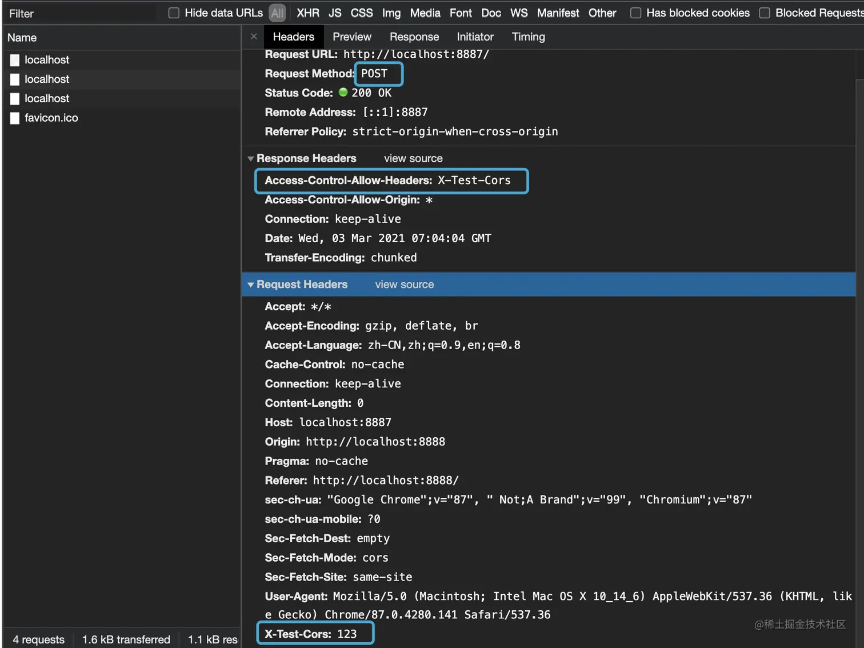The height and width of the screenshot is (648, 864).
Task: Click the green status code indicator
Action: [x=343, y=93]
